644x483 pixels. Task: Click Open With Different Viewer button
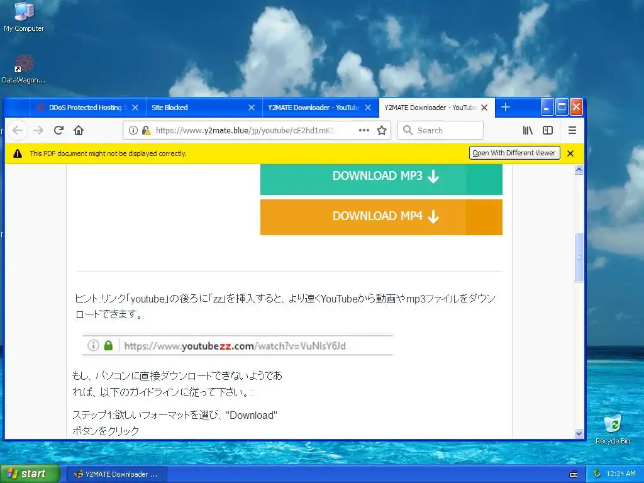[x=514, y=153]
